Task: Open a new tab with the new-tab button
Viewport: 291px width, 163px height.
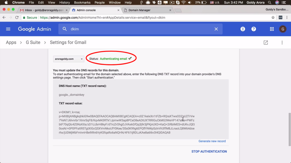Action: [178, 10]
